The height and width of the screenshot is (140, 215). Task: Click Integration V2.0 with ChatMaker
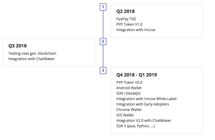point(144,121)
